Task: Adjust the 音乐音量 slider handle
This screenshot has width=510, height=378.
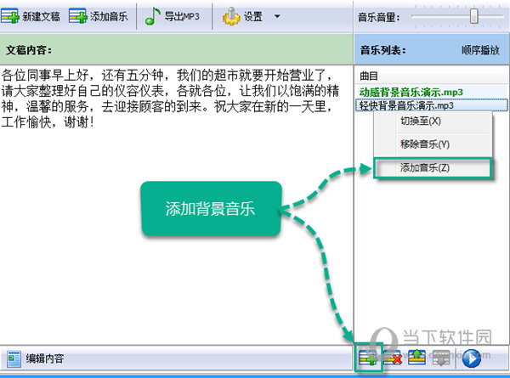Action: (474, 15)
